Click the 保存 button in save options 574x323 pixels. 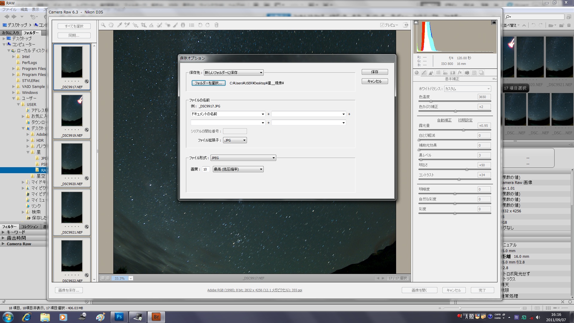[x=375, y=72]
